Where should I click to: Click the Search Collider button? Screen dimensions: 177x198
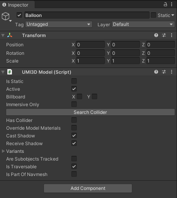point(90,112)
